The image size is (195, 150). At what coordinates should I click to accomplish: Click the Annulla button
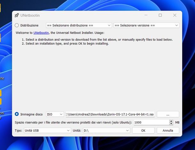coord(168,131)
